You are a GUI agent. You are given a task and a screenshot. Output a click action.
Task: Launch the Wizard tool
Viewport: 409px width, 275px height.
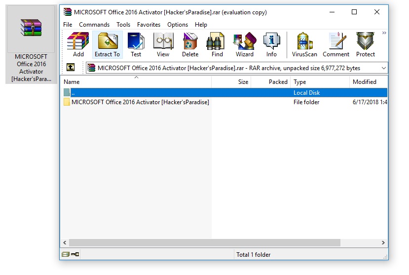(x=245, y=44)
